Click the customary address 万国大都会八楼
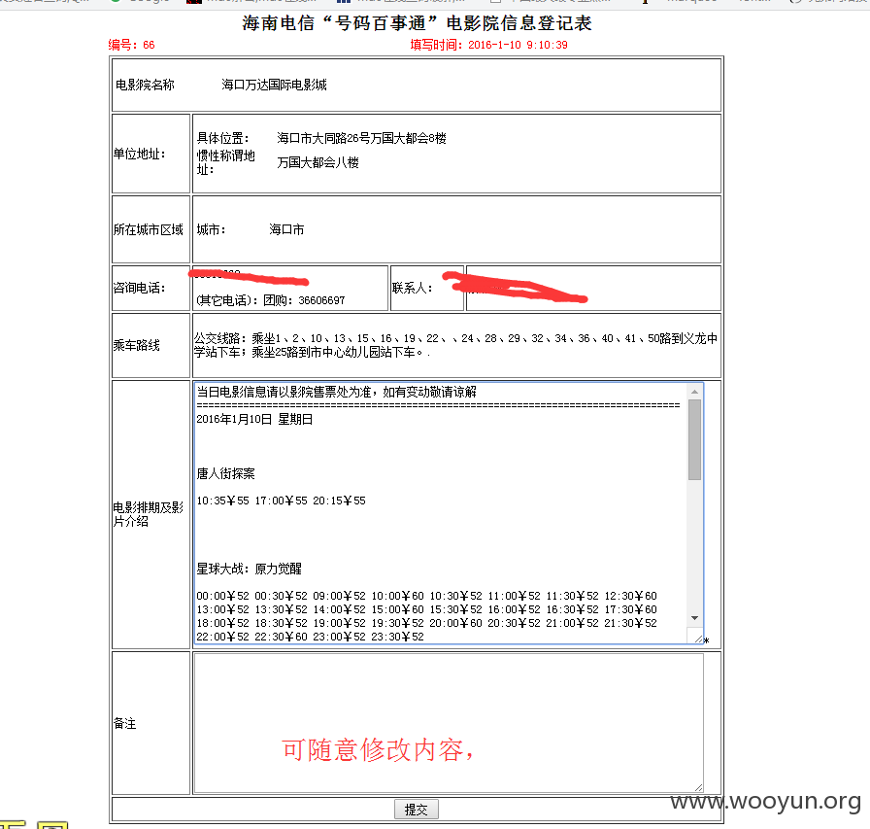The height and width of the screenshot is (829, 870). tap(318, 162)
